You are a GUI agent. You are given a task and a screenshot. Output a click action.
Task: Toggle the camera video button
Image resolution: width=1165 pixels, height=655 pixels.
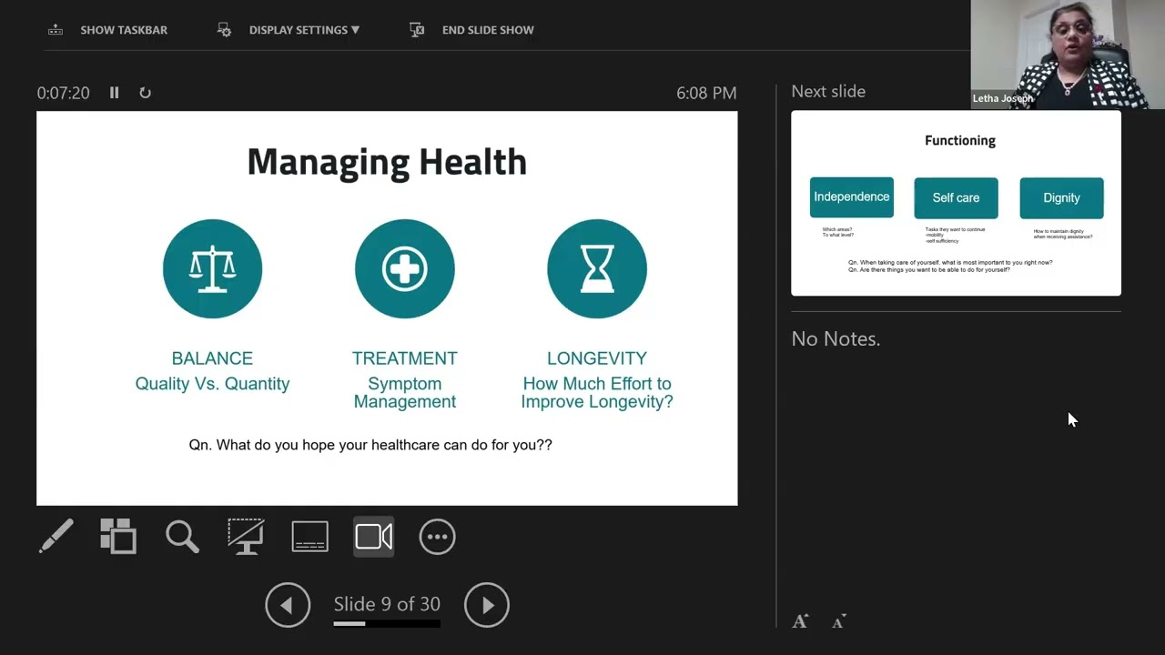click(x=374, y=537)
